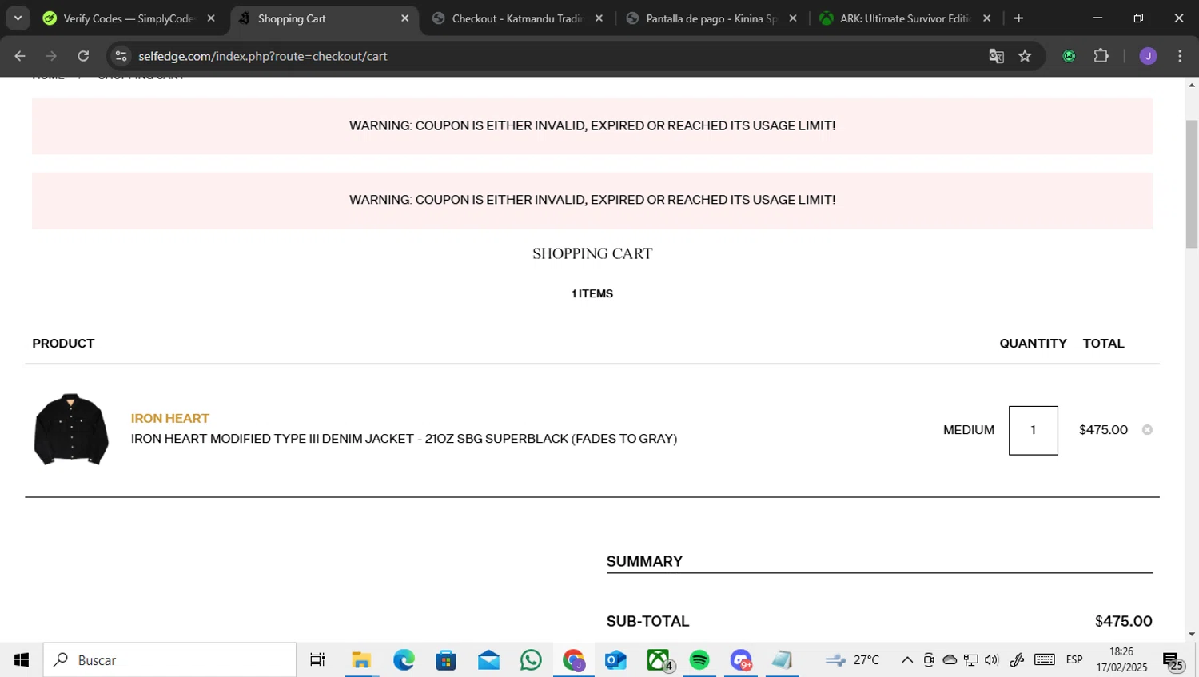The image size is (1199, 677).
Task: Open Microsoft Store from taskbar
Action: [x=446, y=660]
